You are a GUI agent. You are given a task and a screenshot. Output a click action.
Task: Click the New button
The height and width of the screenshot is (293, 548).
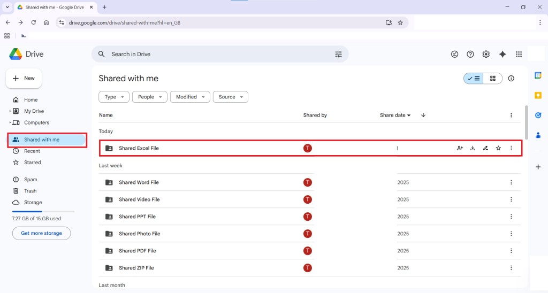(x=24, y=78)
